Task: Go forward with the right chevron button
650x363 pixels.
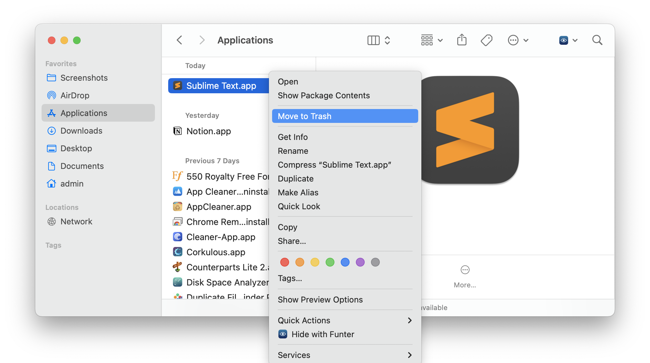Action: (202, 40)
